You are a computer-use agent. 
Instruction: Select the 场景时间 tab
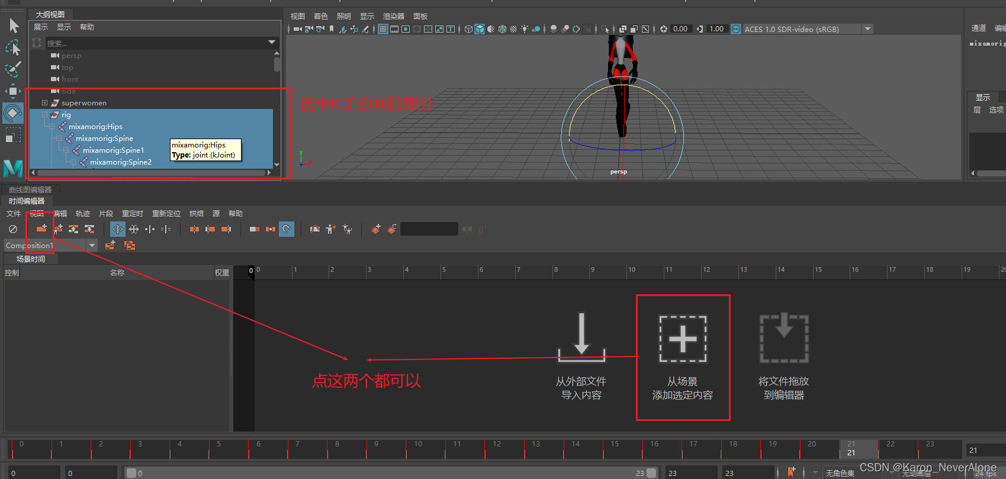tap(31, 259)
